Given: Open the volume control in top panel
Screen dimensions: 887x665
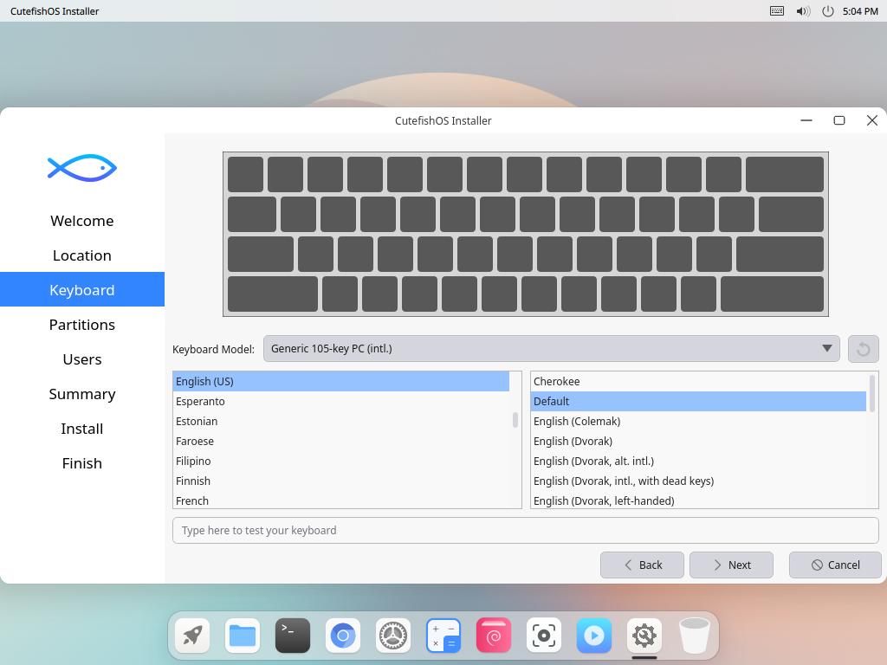Looking at the screenshot, I should click(803, 10).
